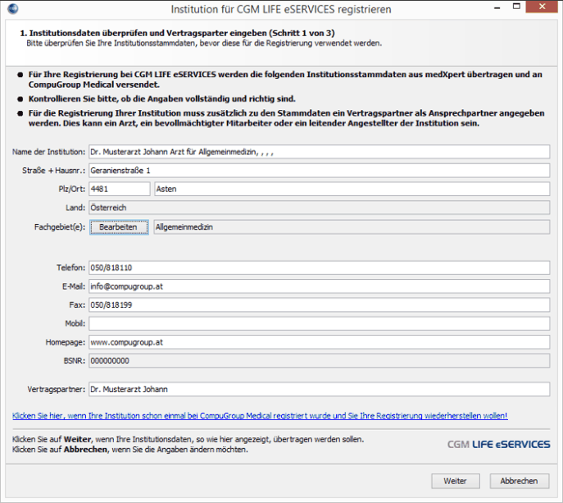Click the Abbrechen button
This screenshot has height=503, width=563.
520,481
